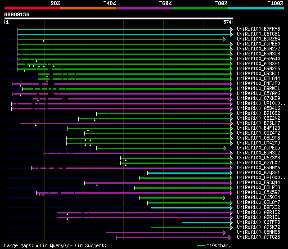The height and width of the screenshot is (249, 288).
Task: Open the UniRef100_B9SLM7 label
Action: 258,123
